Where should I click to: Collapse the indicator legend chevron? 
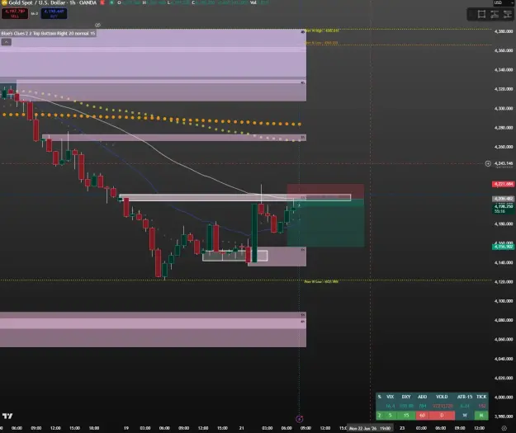(x=7, y=42)
